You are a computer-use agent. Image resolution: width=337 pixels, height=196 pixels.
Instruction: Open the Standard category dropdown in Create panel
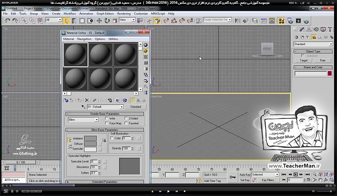313,44
